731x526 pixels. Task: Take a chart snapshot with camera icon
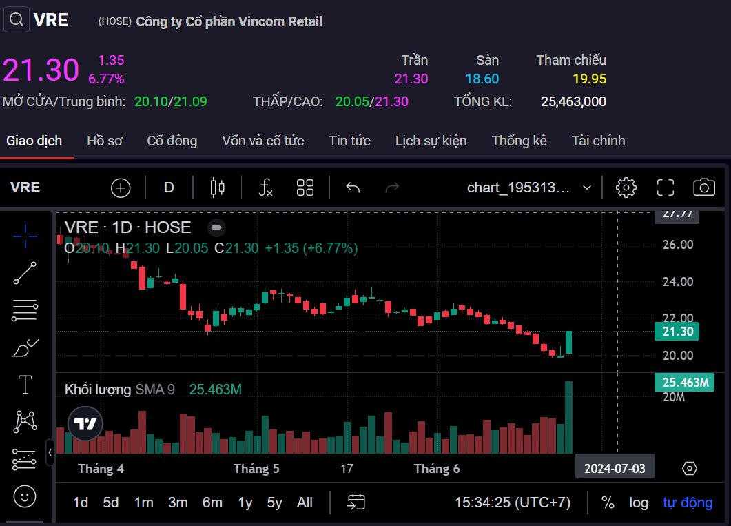703,188
